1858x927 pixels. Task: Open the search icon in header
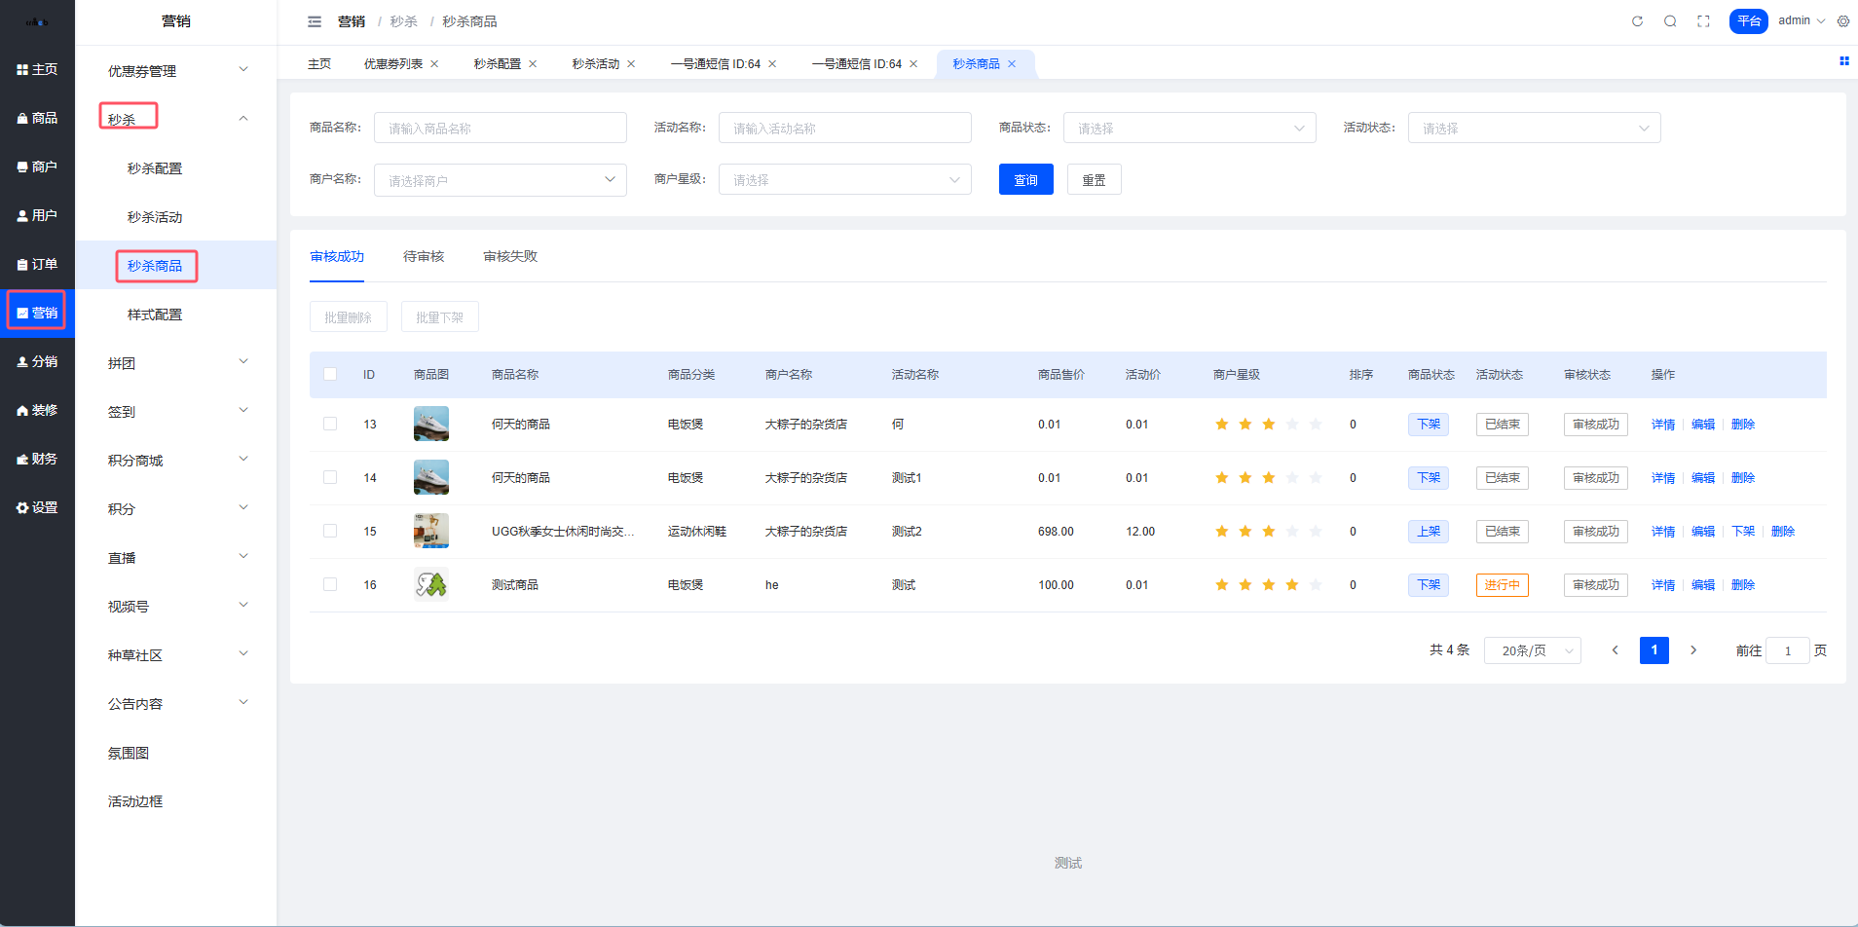click(x=1670, y=21)
